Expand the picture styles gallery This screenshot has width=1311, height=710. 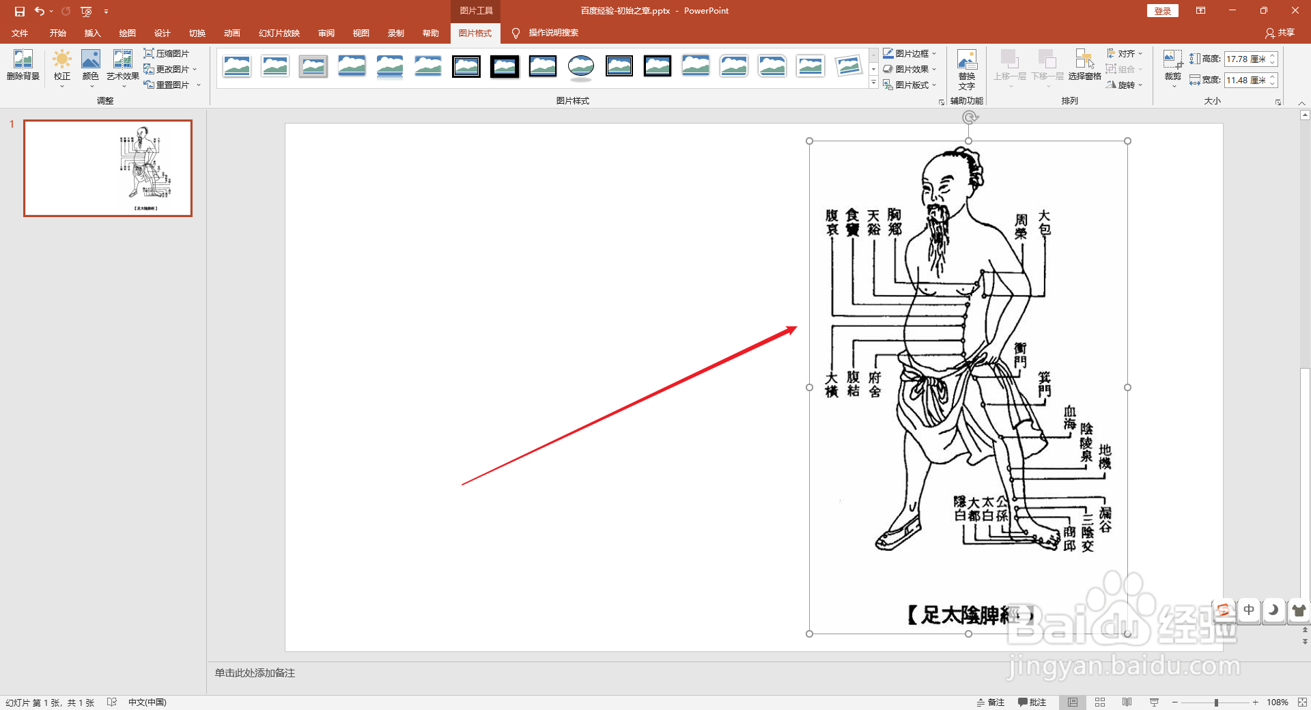click(x=873, y=83)
